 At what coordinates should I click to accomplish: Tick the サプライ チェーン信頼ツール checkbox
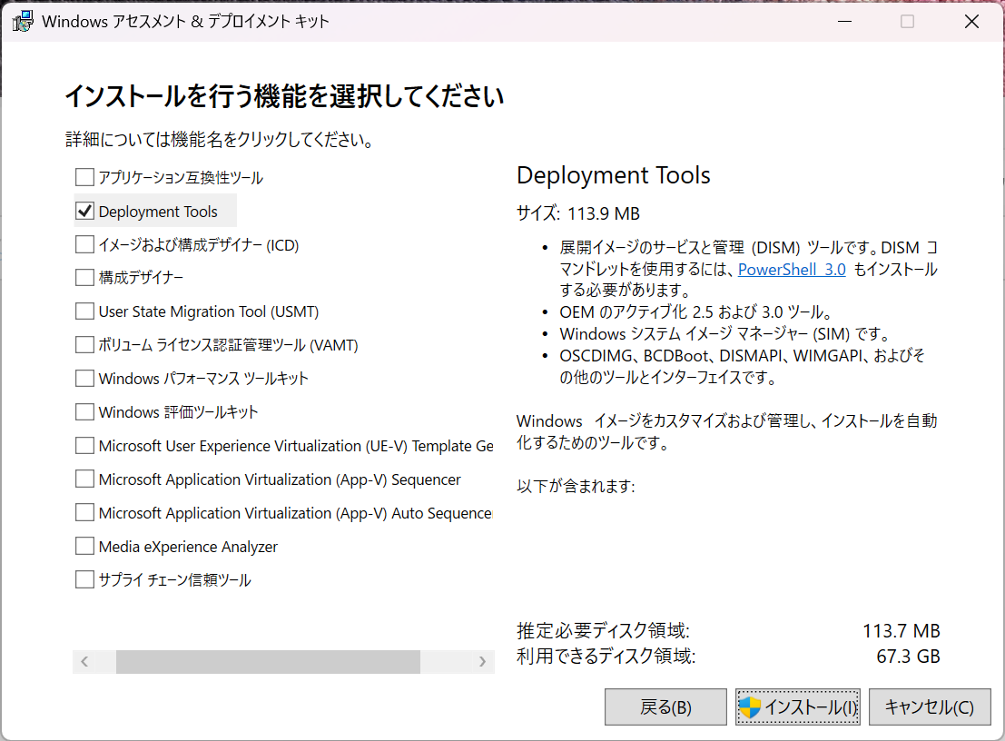click(x=84, y=579)
